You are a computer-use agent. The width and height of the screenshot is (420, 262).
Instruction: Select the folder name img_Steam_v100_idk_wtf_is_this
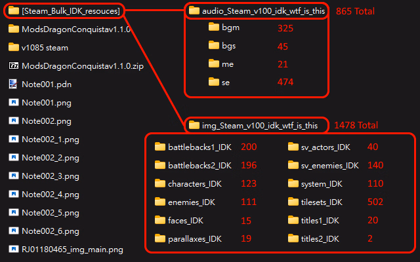(x=260, y=125)
